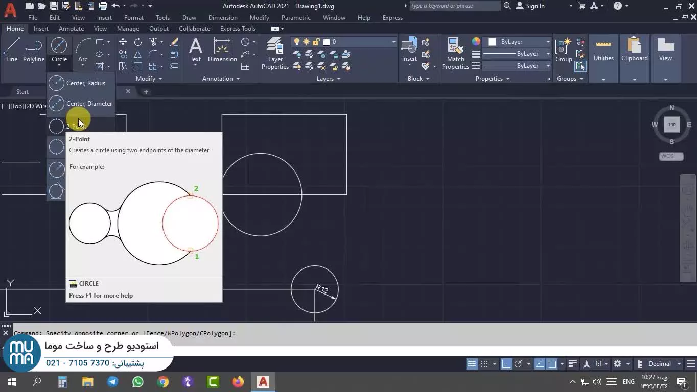
Task: Toggle group selection on/off icon
Action: (580, 66)
